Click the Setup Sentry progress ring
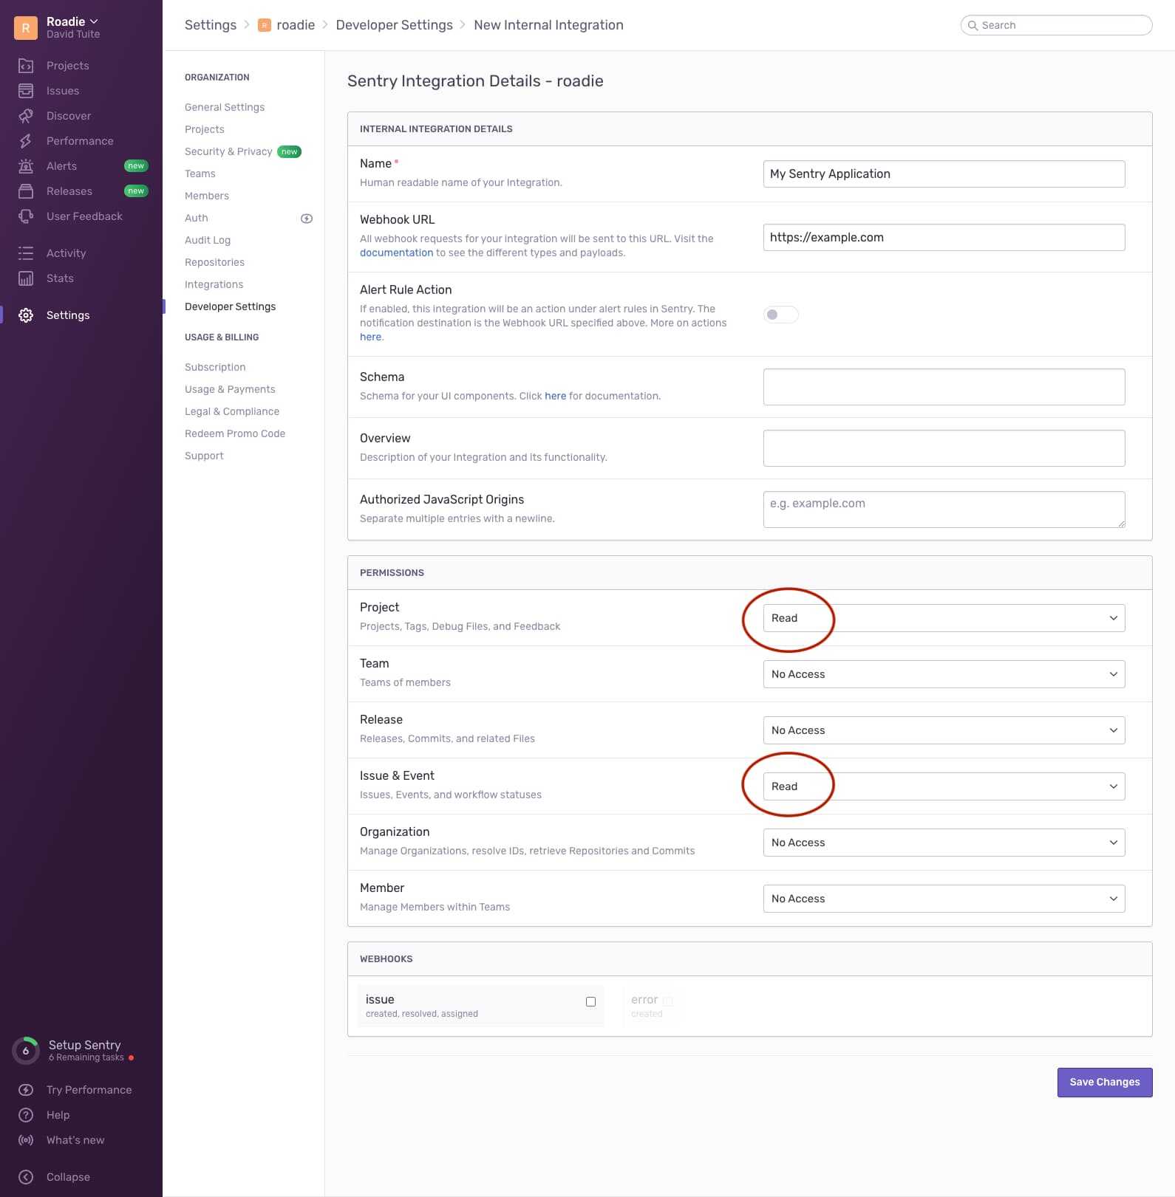Image resolution: width=1175 pixels, height=1197 pixels. pyautogui.click(x=26, y=1051)
